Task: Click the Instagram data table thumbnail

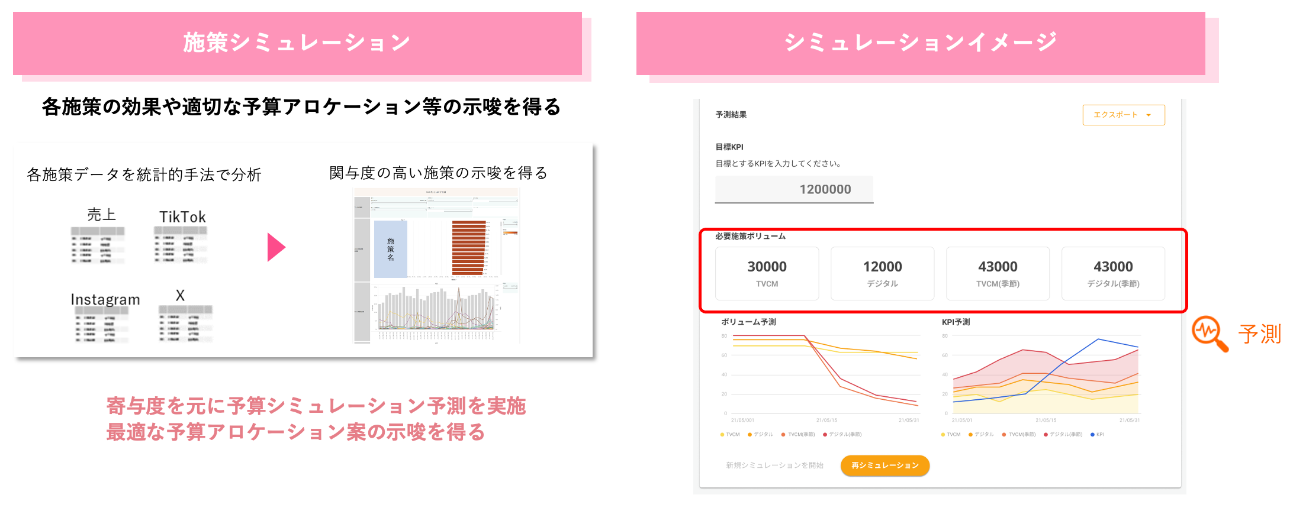Action: click(102, 324)
